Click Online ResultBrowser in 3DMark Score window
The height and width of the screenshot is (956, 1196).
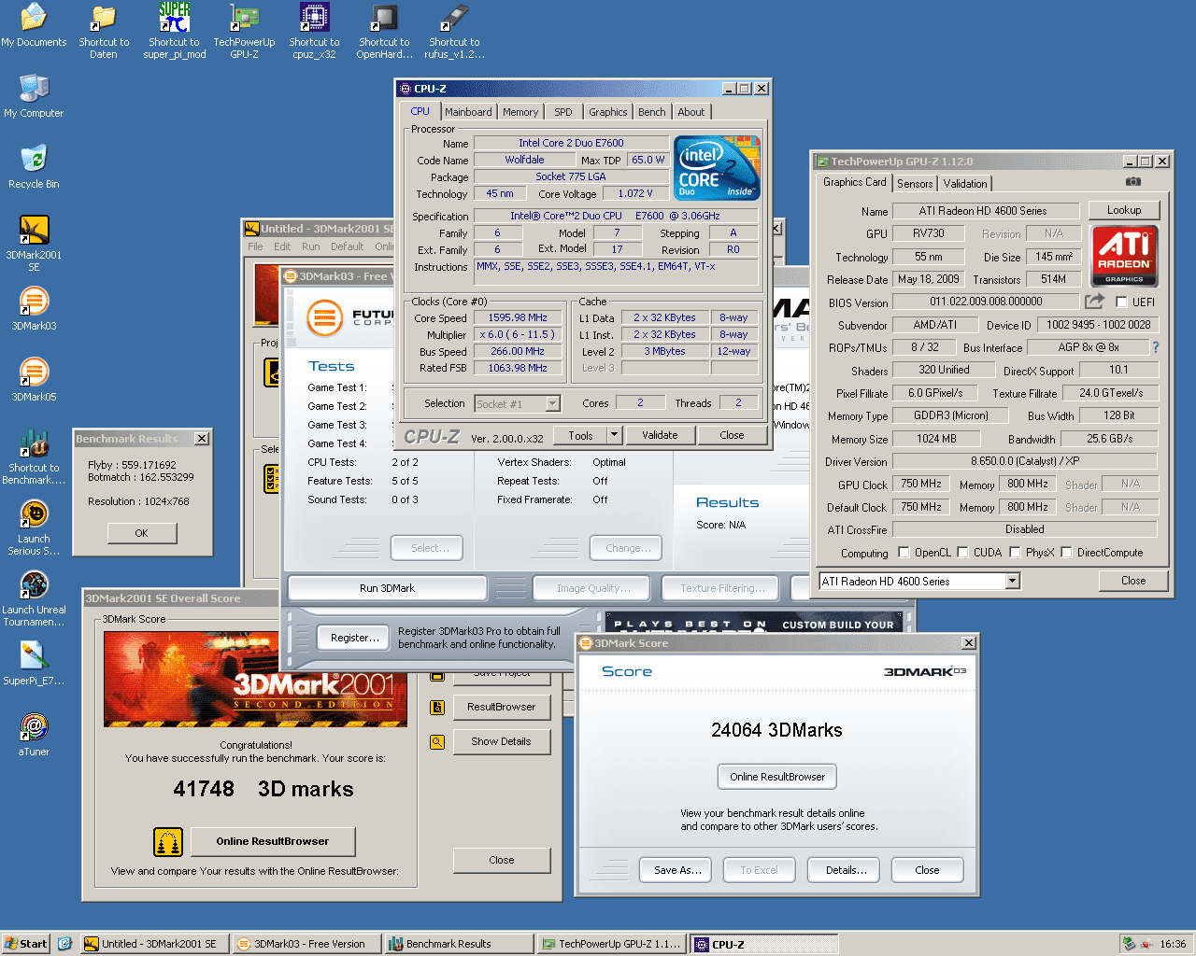coord(777,777)
